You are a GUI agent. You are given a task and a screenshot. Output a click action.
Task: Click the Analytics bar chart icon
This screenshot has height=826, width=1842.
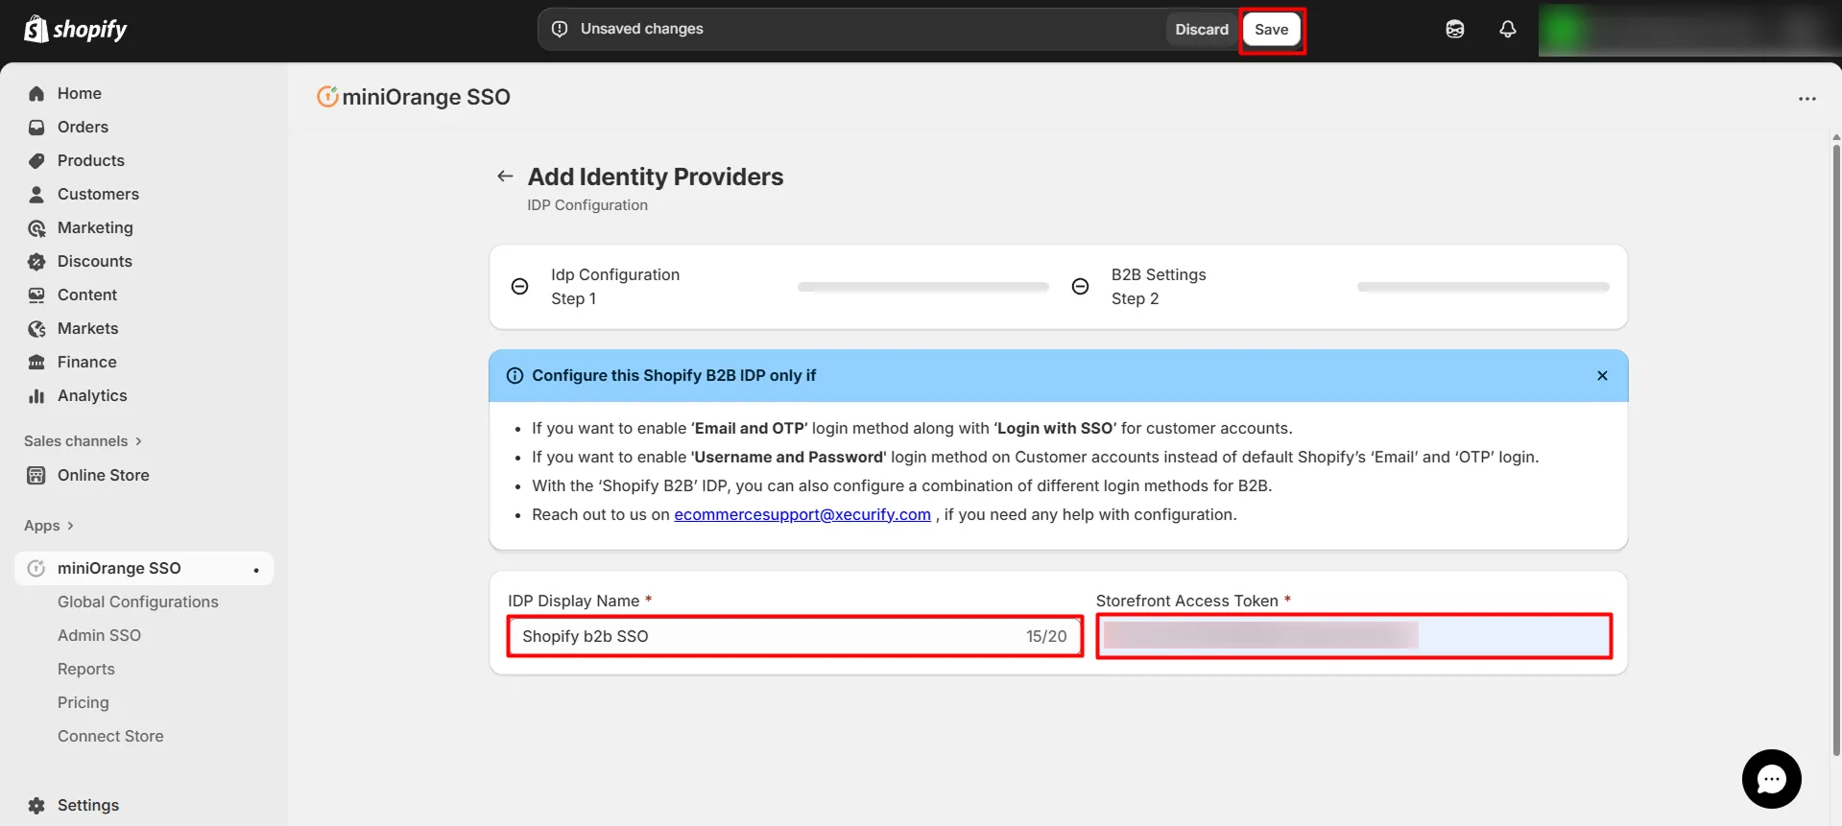tap(36, 395)
